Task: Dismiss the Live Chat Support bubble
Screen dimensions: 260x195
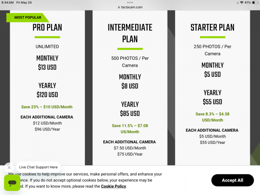Action: (x=9, y=167)
